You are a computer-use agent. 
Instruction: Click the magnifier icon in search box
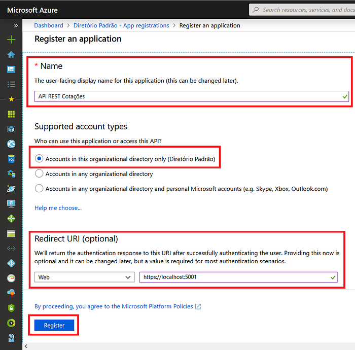[x=256, y=10]
